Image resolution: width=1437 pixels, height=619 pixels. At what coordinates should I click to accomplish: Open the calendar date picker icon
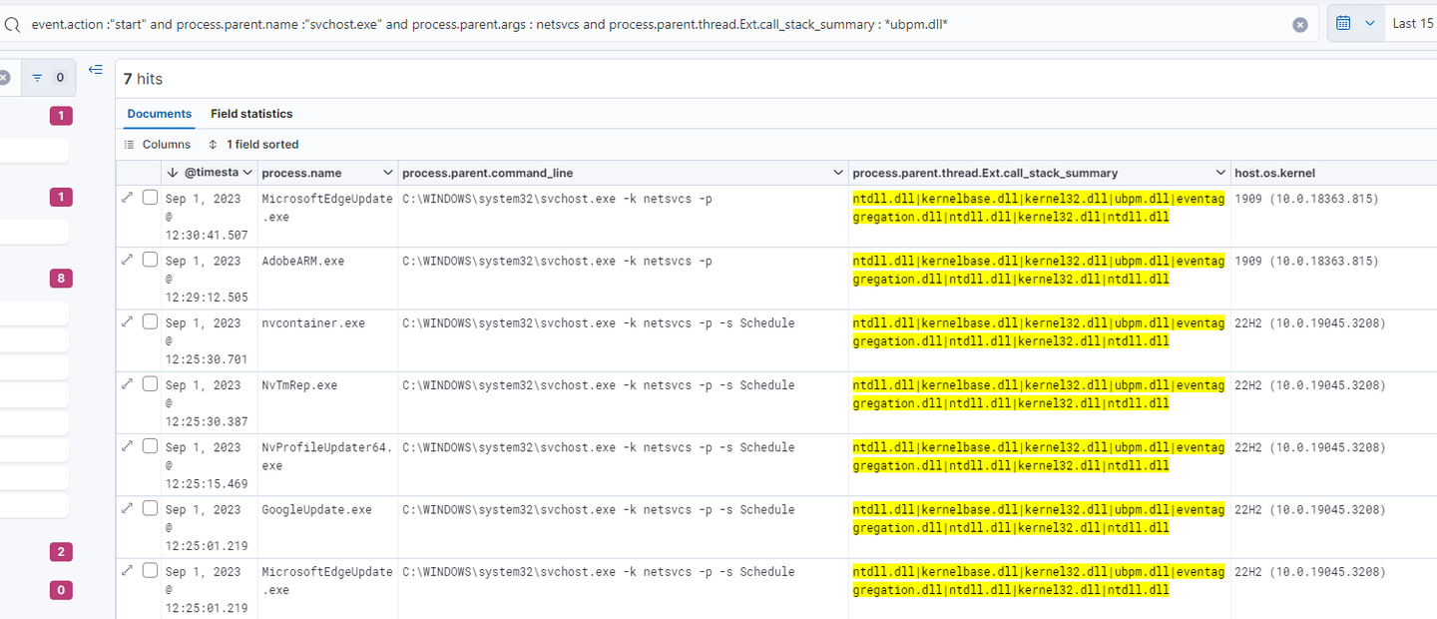point(1344,23)
